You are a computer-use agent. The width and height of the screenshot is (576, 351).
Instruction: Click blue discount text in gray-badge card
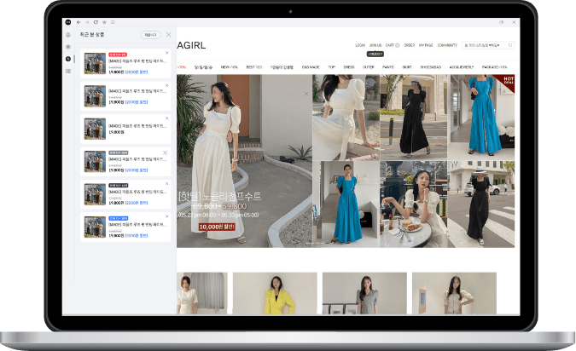pos(137,170)
